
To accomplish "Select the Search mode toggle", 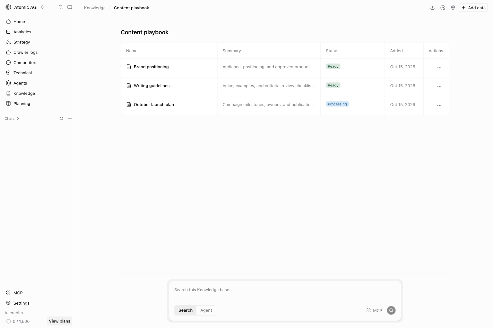I will [186, 310].
